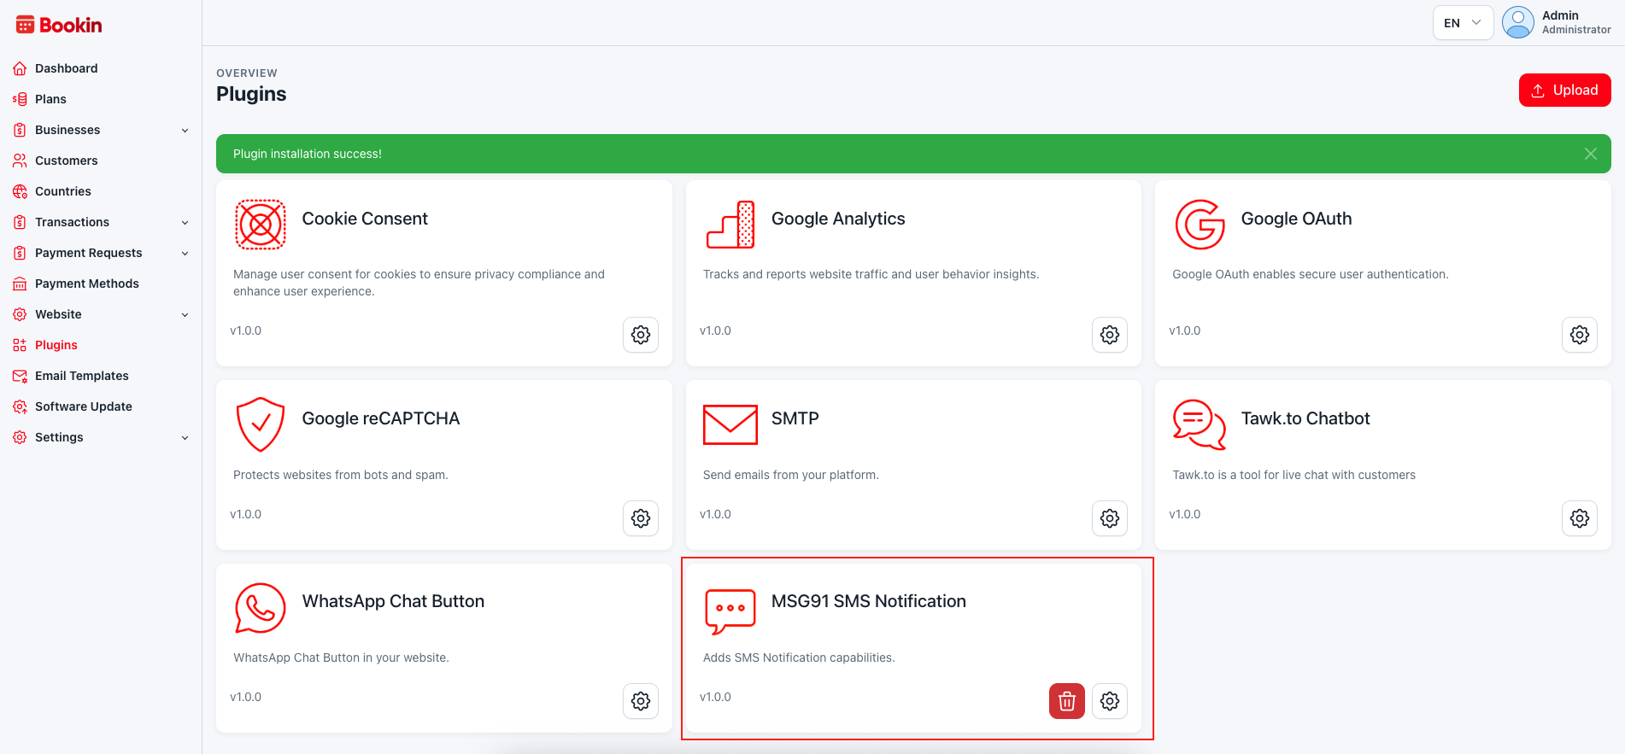Open Google Analytics plugin settings gear
The height and width of the screenshot is (754, 1625).
1110,335
